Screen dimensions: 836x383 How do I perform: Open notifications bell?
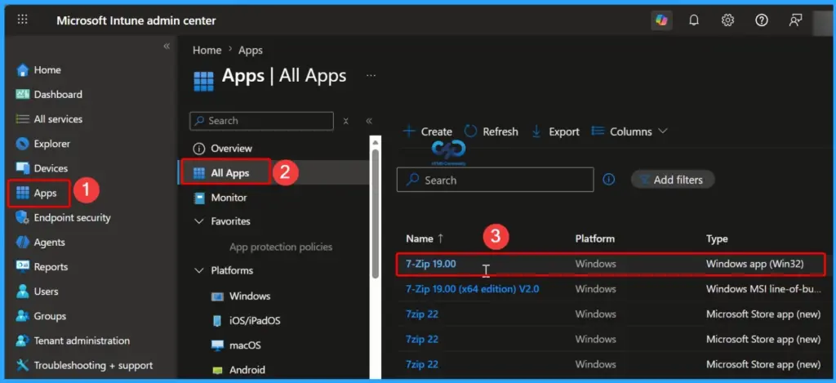[x=694, y=20]
